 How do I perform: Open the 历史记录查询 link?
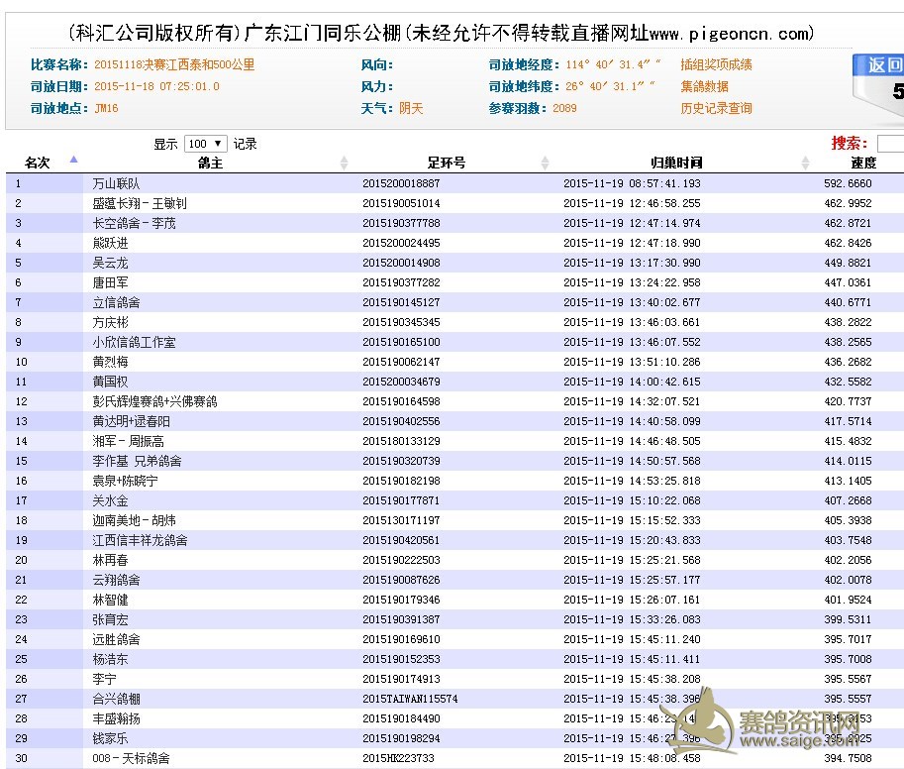716,108
